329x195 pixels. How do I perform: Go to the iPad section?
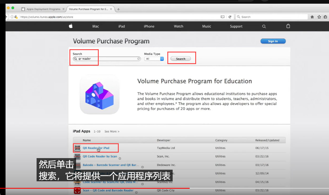pyautogui.click(x=122, y=26)
